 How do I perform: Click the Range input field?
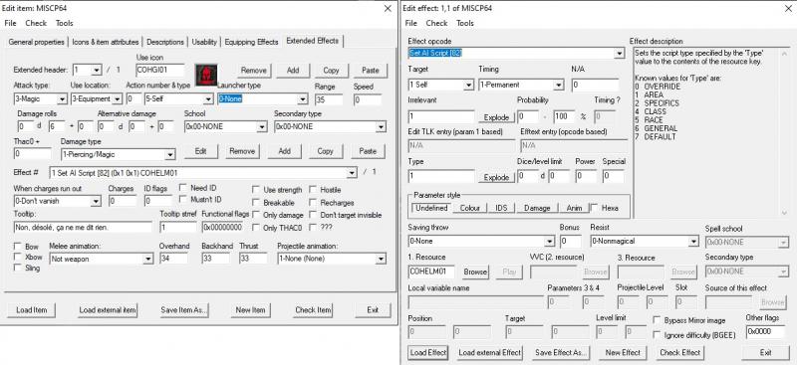click(x=329, y=99)
